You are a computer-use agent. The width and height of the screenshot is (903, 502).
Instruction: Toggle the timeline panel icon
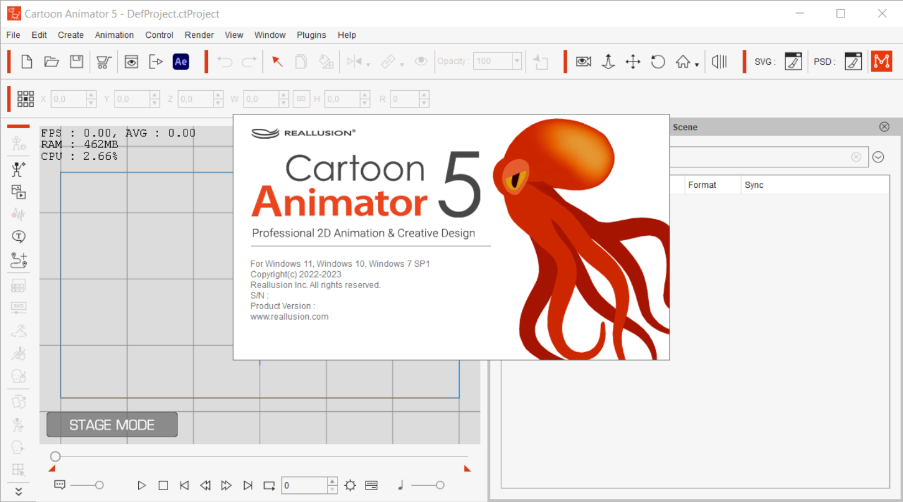[x=371, y=485]
